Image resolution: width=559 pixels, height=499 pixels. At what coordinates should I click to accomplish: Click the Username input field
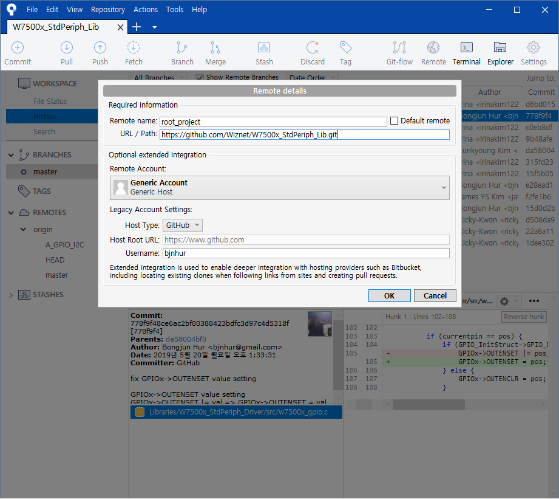pyautogui.click(x=306, y=253)
